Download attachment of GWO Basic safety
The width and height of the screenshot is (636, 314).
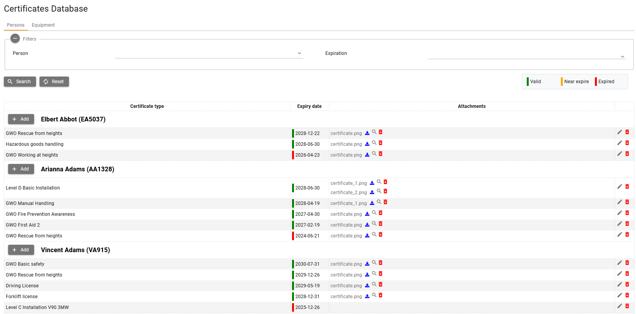(367, 264)
